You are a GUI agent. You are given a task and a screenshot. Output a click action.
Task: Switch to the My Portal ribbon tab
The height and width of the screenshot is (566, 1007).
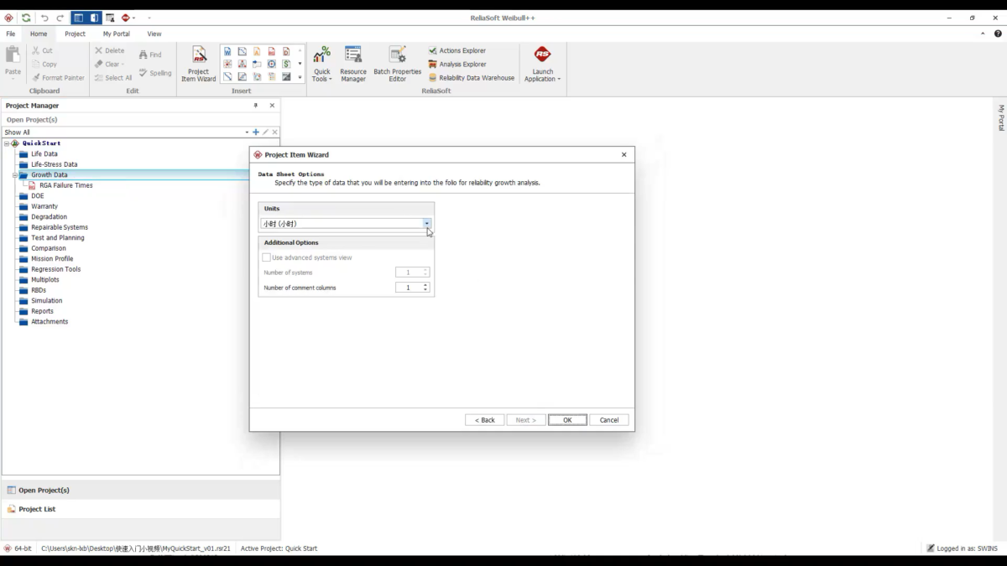pos(117,34)
